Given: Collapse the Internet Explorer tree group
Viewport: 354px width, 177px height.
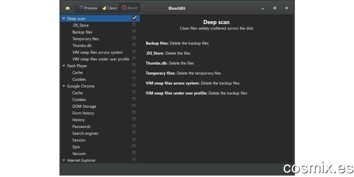Looking at the screenshot, I should (64, 160).
